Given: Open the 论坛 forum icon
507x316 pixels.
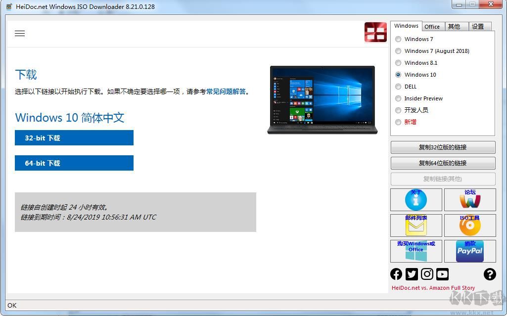Looking at the screenshot, I should click(x=469, y=200).
